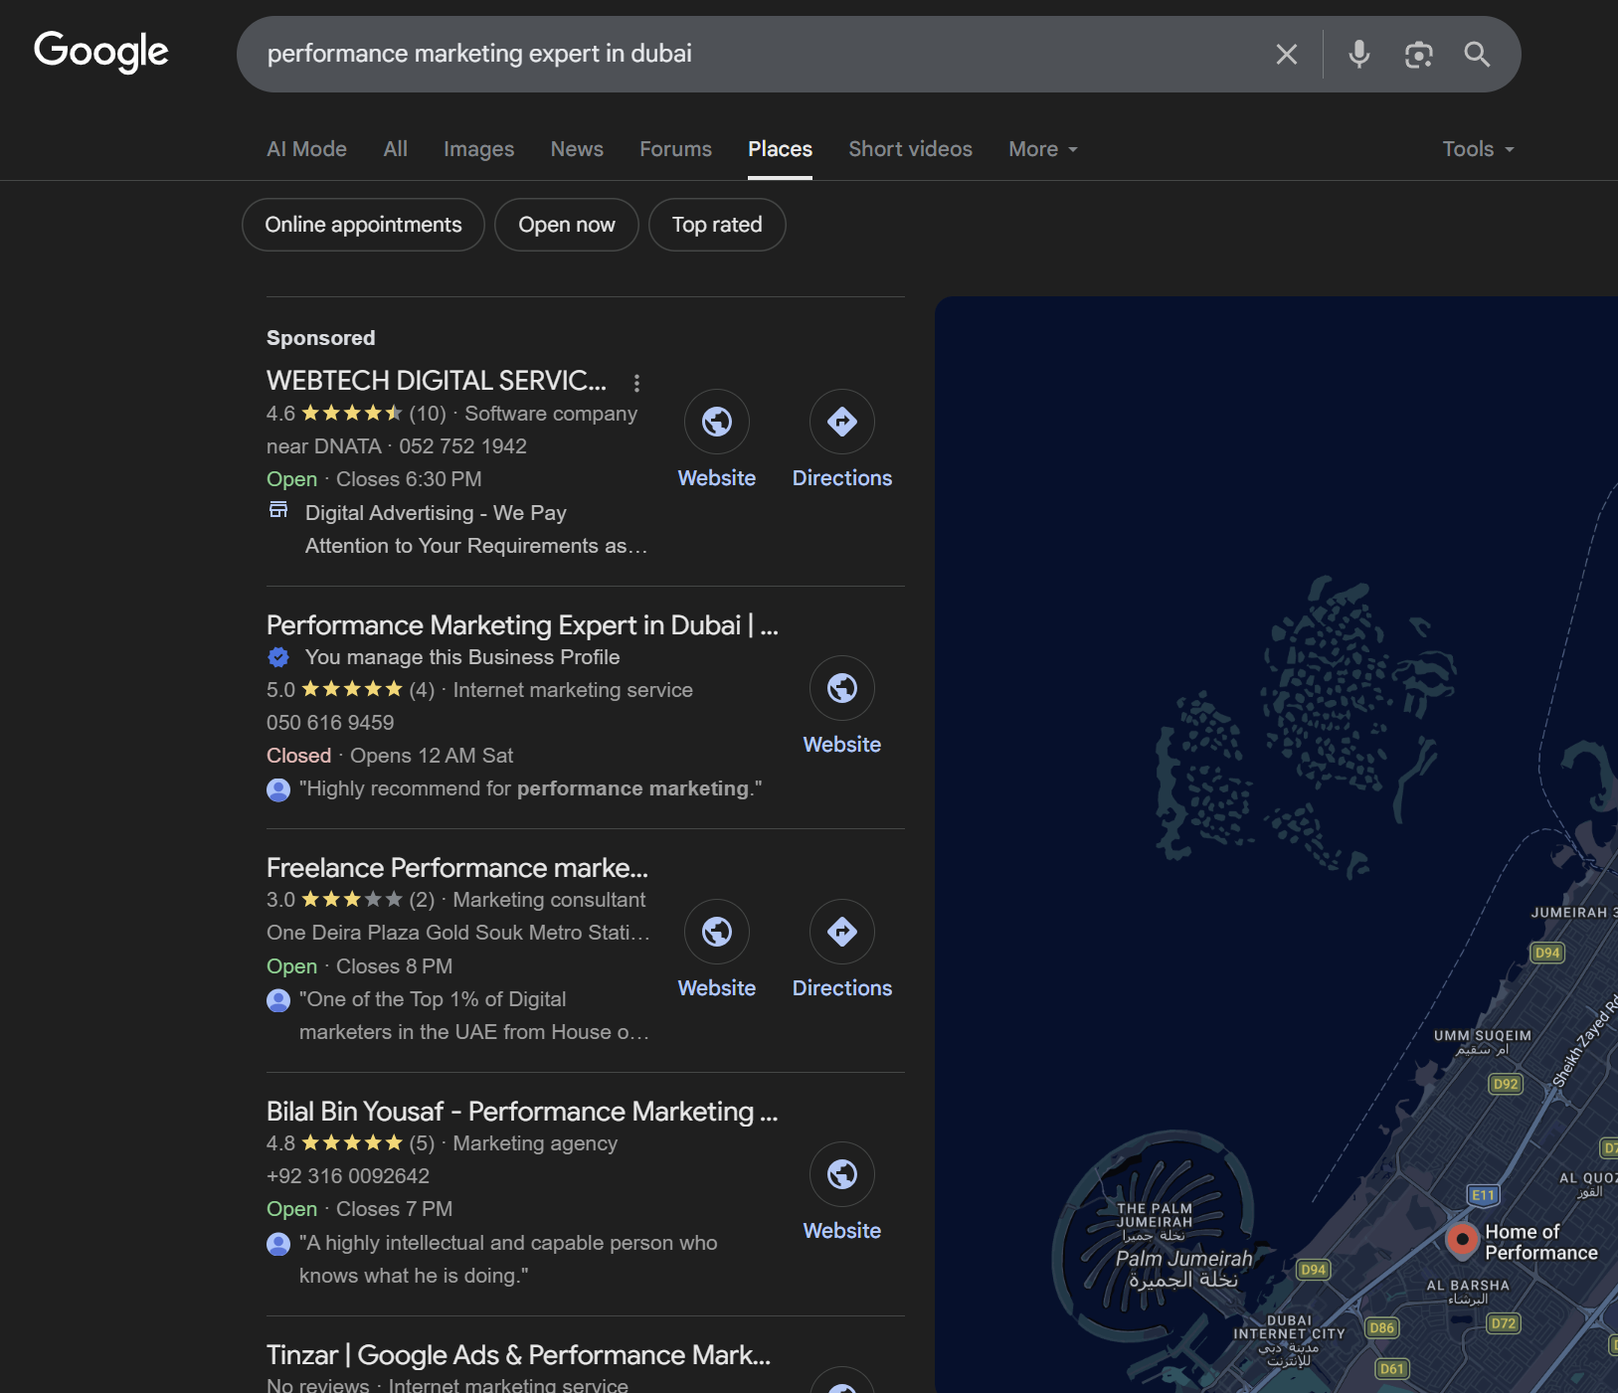
Task: Switch to the Images tab
Action: [x=478, y=149]
